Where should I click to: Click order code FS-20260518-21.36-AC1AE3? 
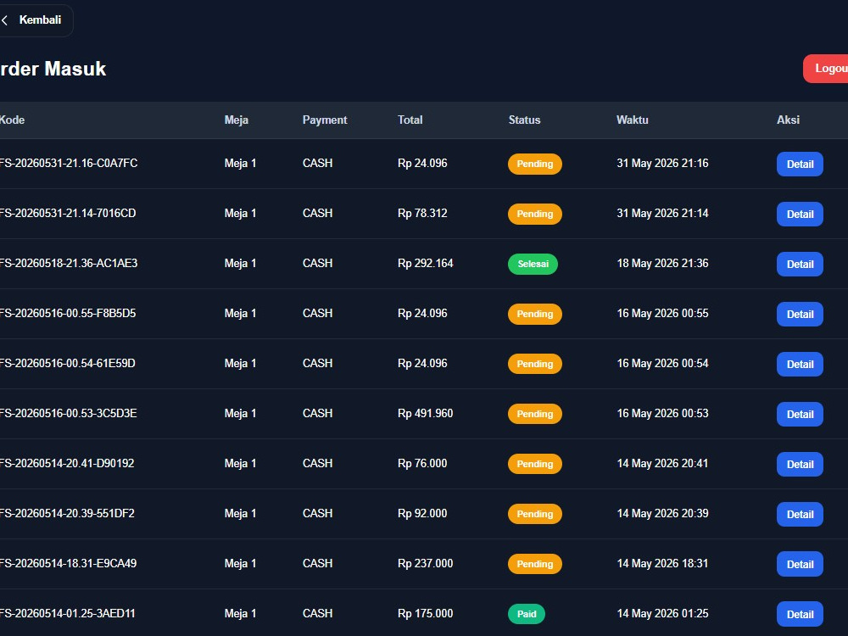click(x=69, y=264)
